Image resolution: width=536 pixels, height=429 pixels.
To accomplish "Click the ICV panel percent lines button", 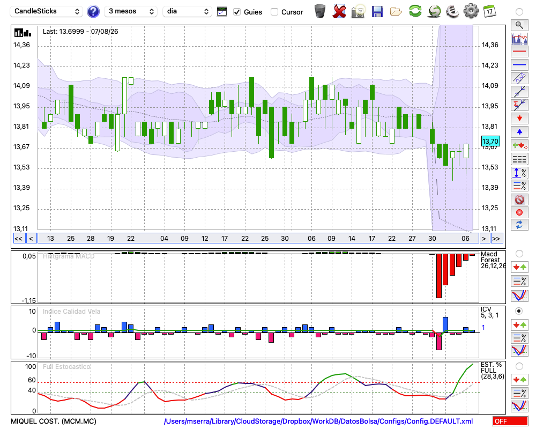I will (519, 338).
